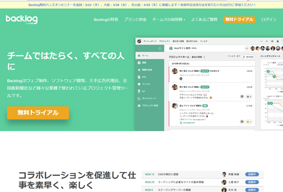
Task: Select プロジェクト in the preview top bar
Action: [x=164, y=41]
